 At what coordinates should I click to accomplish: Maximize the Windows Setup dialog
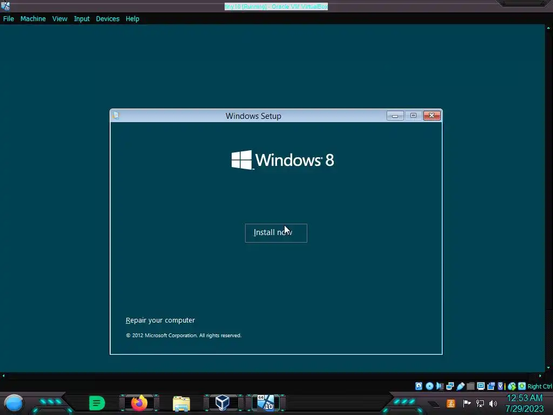click(x=413, y=116)
